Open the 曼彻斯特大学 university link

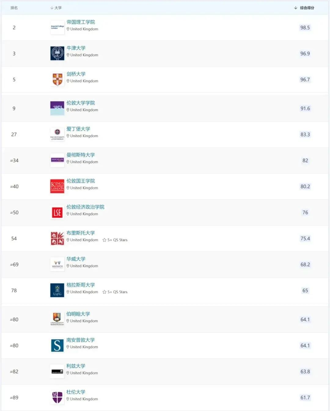(81, 155)
